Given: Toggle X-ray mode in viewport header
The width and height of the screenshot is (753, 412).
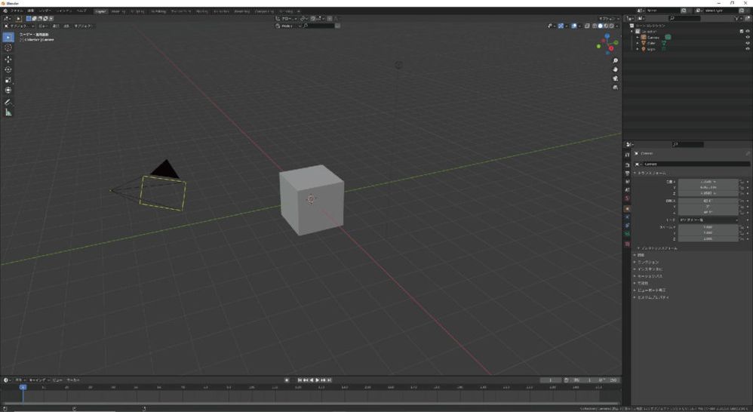Looking at the screenshot, I should pos(587,26).
